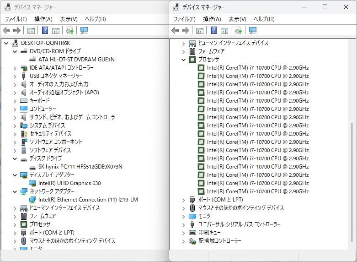This screenshot has height=262, width=357.
Task: Open ヘルプ(H) menu in right window
Action: [x=264, y=19]
